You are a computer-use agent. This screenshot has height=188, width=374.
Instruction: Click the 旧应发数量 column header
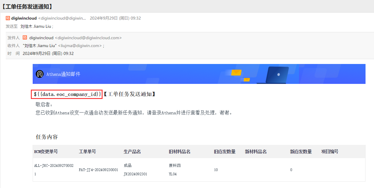[225, 151]
